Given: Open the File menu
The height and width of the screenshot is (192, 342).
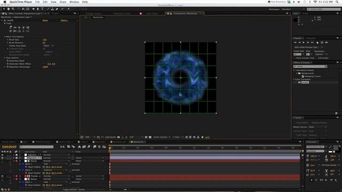Looking at the screenshot, I should pos(37,2).
